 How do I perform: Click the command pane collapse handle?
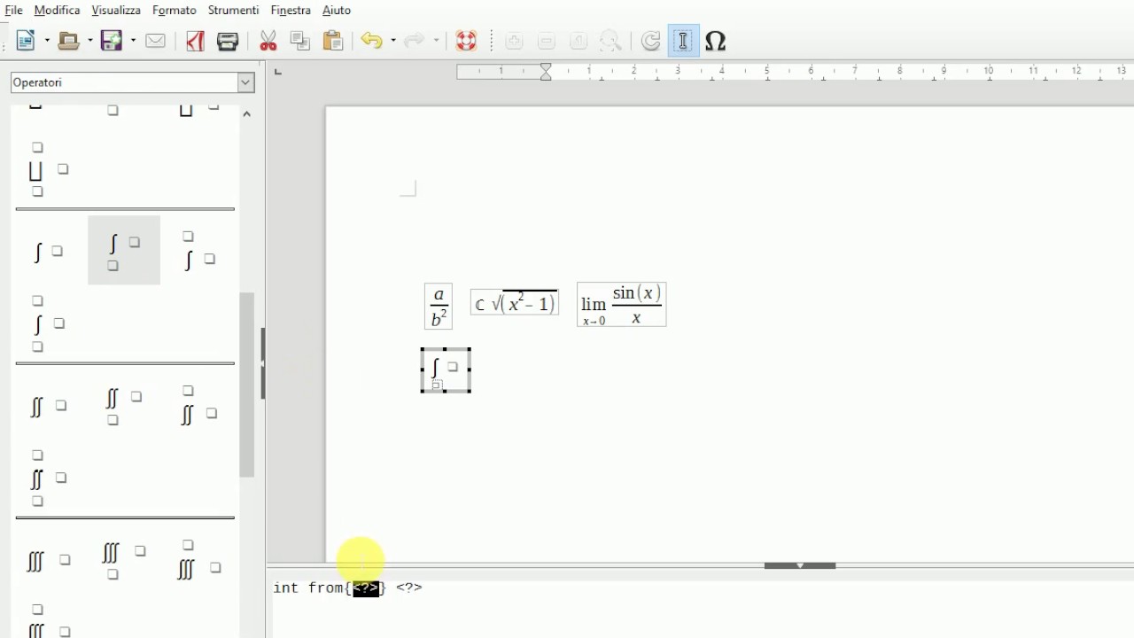click(800, 565)
